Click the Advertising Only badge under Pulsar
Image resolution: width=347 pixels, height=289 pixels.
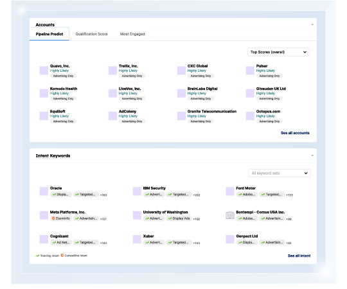pyautogui.click(x=269, y=76)
